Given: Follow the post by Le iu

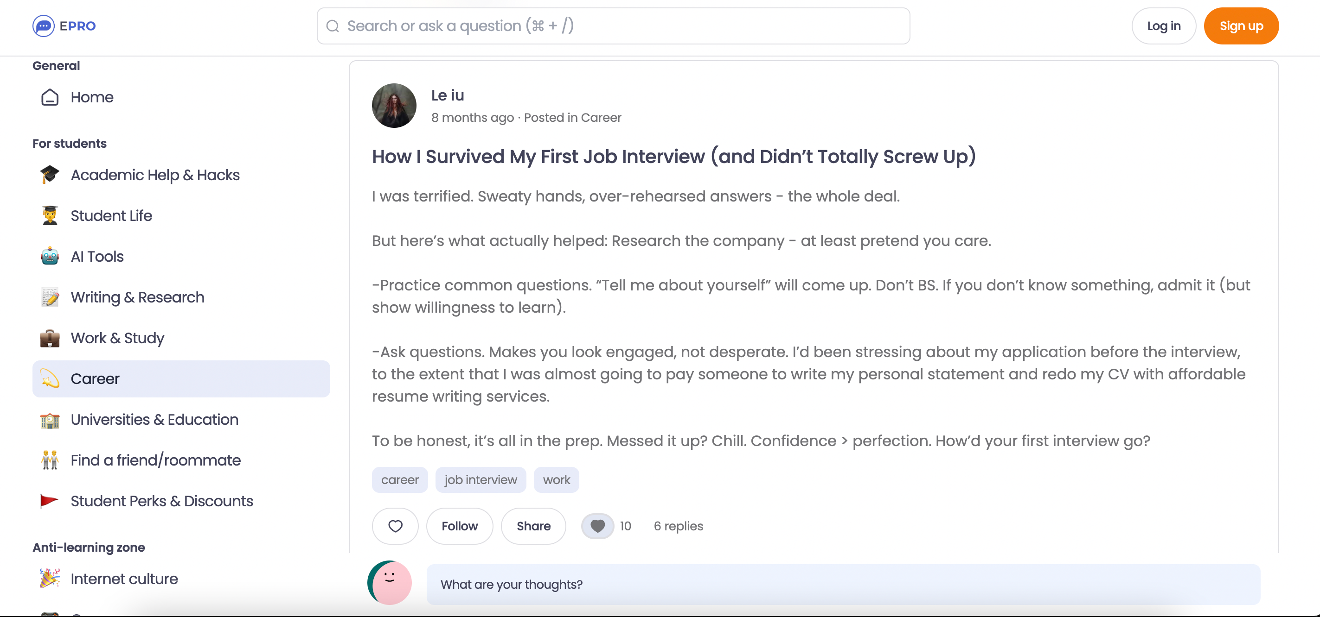Looking at the screenshot, I should 460,526.
